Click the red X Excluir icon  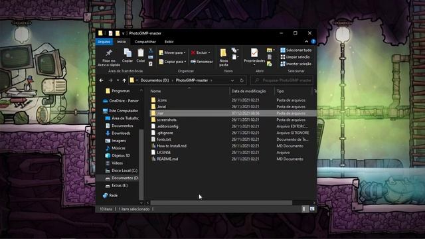(193, 52)
